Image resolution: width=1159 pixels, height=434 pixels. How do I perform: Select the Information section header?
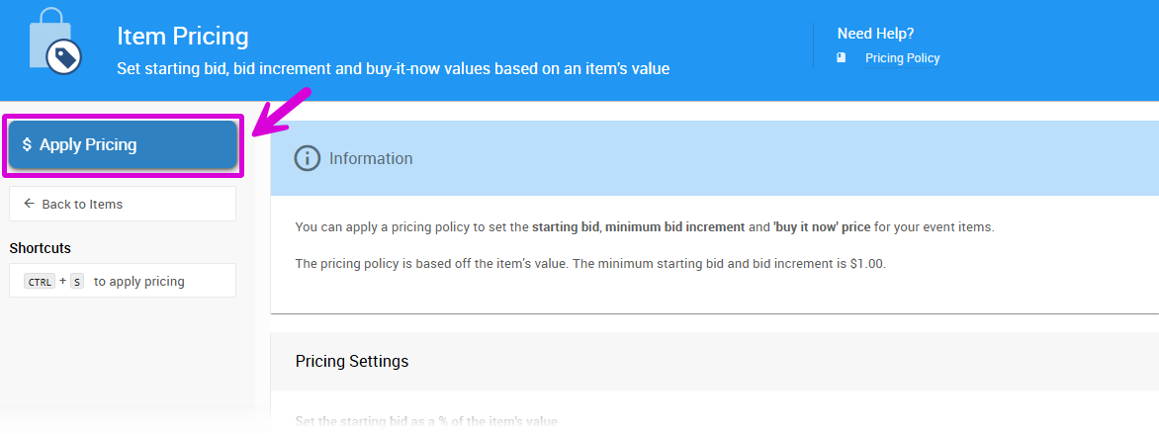[371, 158]
